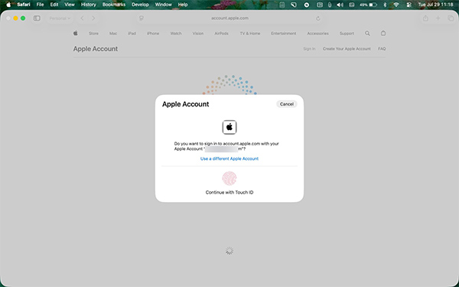Open the Vision navigation link
The image size is (459, 287).
[198, 34]
